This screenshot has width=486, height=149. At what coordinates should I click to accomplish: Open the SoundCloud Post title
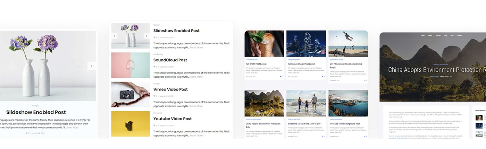point(170,60)
